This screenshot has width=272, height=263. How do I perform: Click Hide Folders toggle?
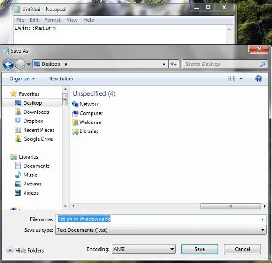(x=25, y=250)
